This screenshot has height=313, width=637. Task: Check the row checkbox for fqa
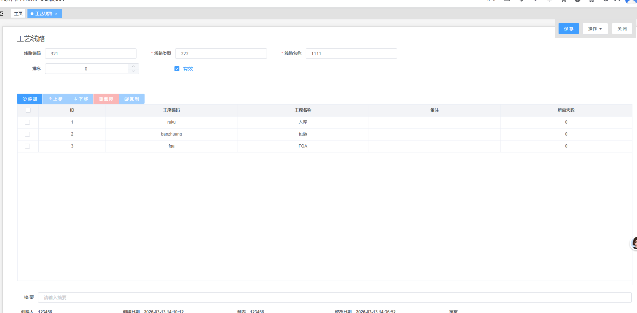27,146
